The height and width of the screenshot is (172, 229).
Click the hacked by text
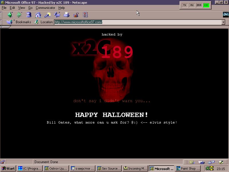click(112, 34)
